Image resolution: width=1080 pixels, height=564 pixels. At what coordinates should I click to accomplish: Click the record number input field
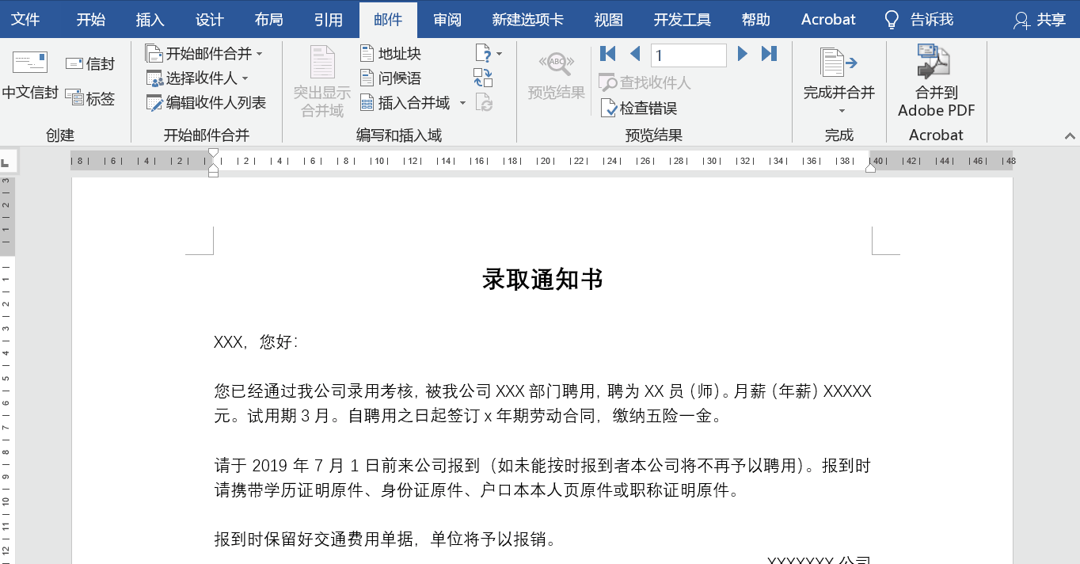688,55
